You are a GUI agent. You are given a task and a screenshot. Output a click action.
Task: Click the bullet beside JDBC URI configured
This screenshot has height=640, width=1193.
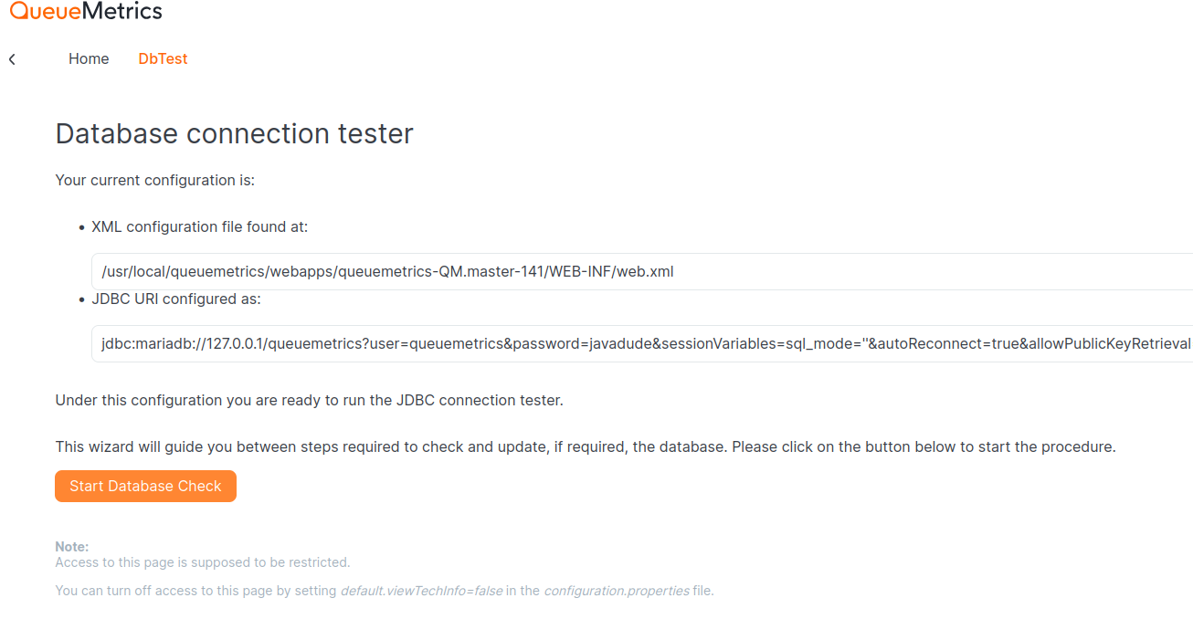coord(80,299)
